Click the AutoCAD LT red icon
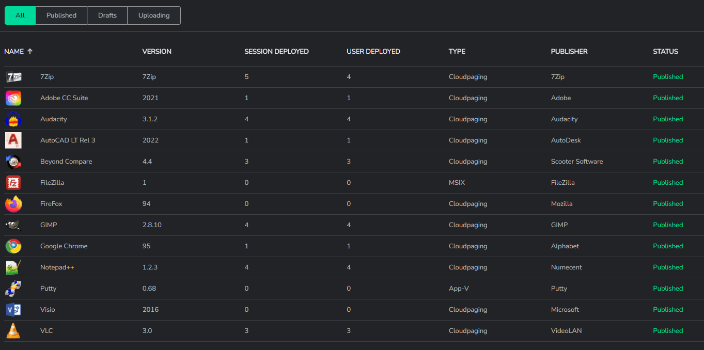Screen dimensions: 704x350 pos(13,140)
